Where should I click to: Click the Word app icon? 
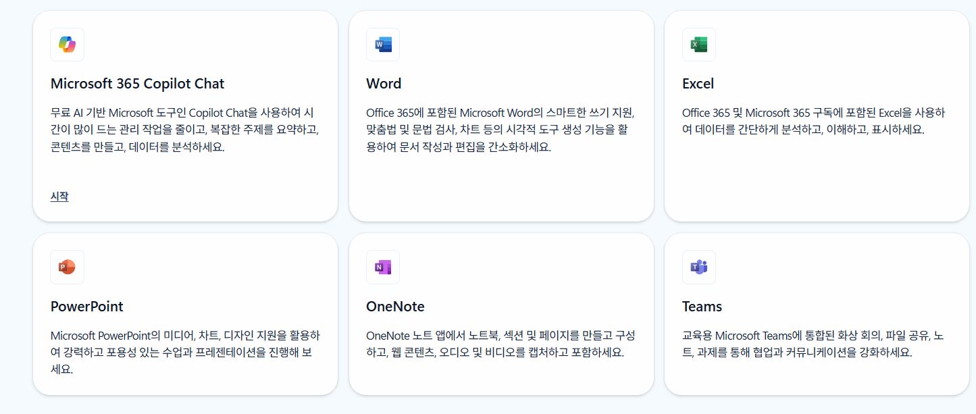click(383, 44)
